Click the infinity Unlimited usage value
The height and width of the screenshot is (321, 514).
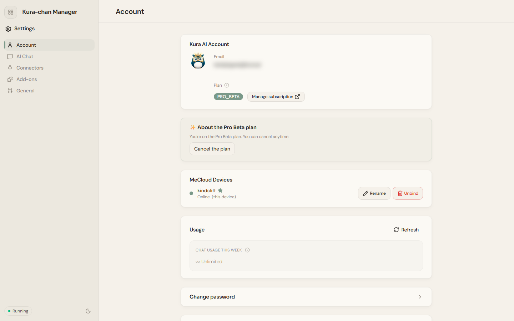[209, 261]
